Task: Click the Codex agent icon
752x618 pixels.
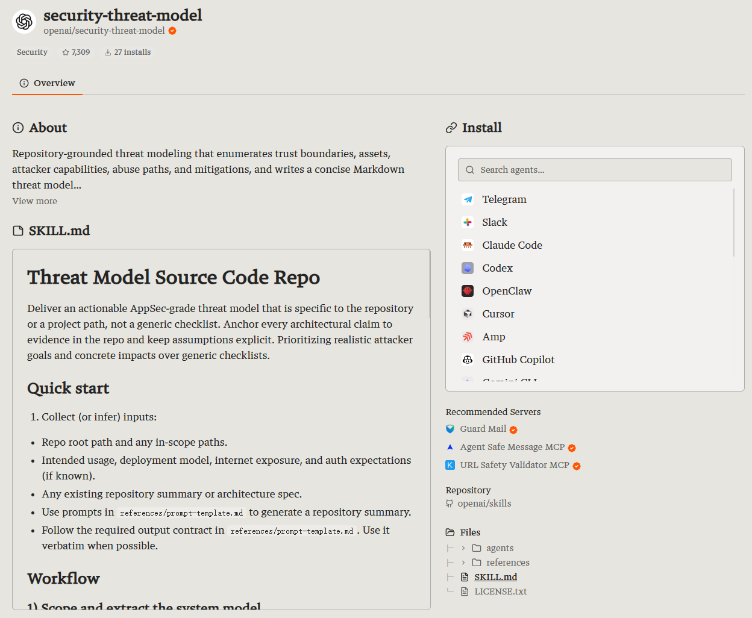Action: [x=468, y=268]
